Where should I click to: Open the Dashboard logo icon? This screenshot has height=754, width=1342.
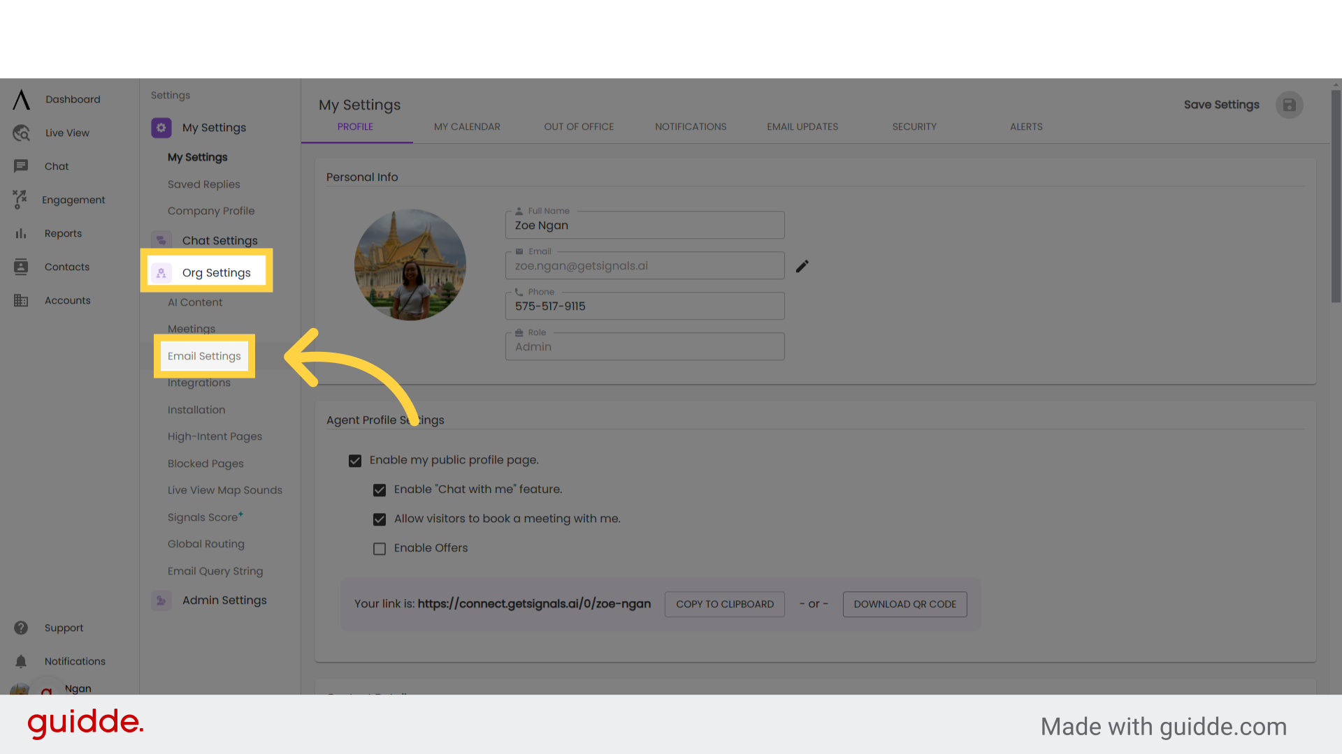22,100
